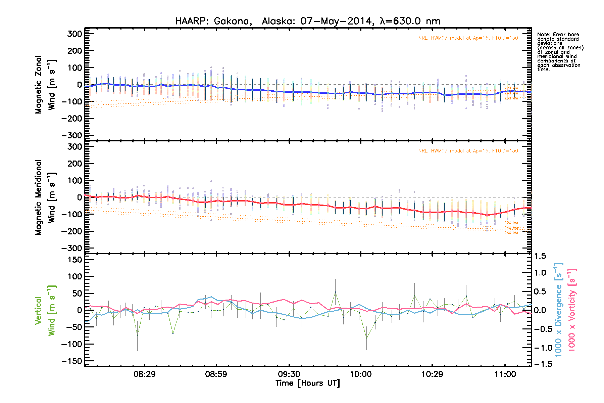Click the Time [Hours UT] axis title
The height and width of the screenshot is (403, 604).
click(x=307, y=383)
